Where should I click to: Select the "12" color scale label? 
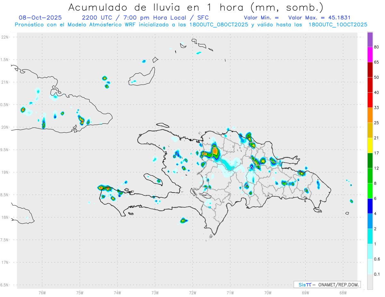376,168
